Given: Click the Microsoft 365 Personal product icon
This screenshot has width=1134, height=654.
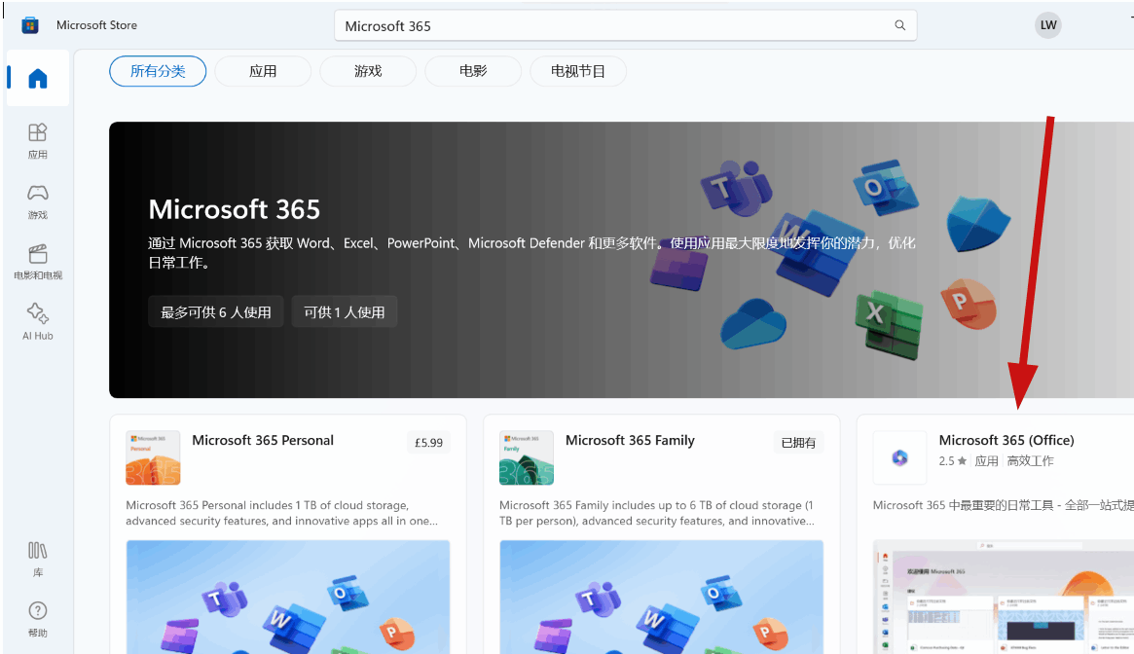Looking at the screenshot, I should pyautogui.click(x=153, y=458).
